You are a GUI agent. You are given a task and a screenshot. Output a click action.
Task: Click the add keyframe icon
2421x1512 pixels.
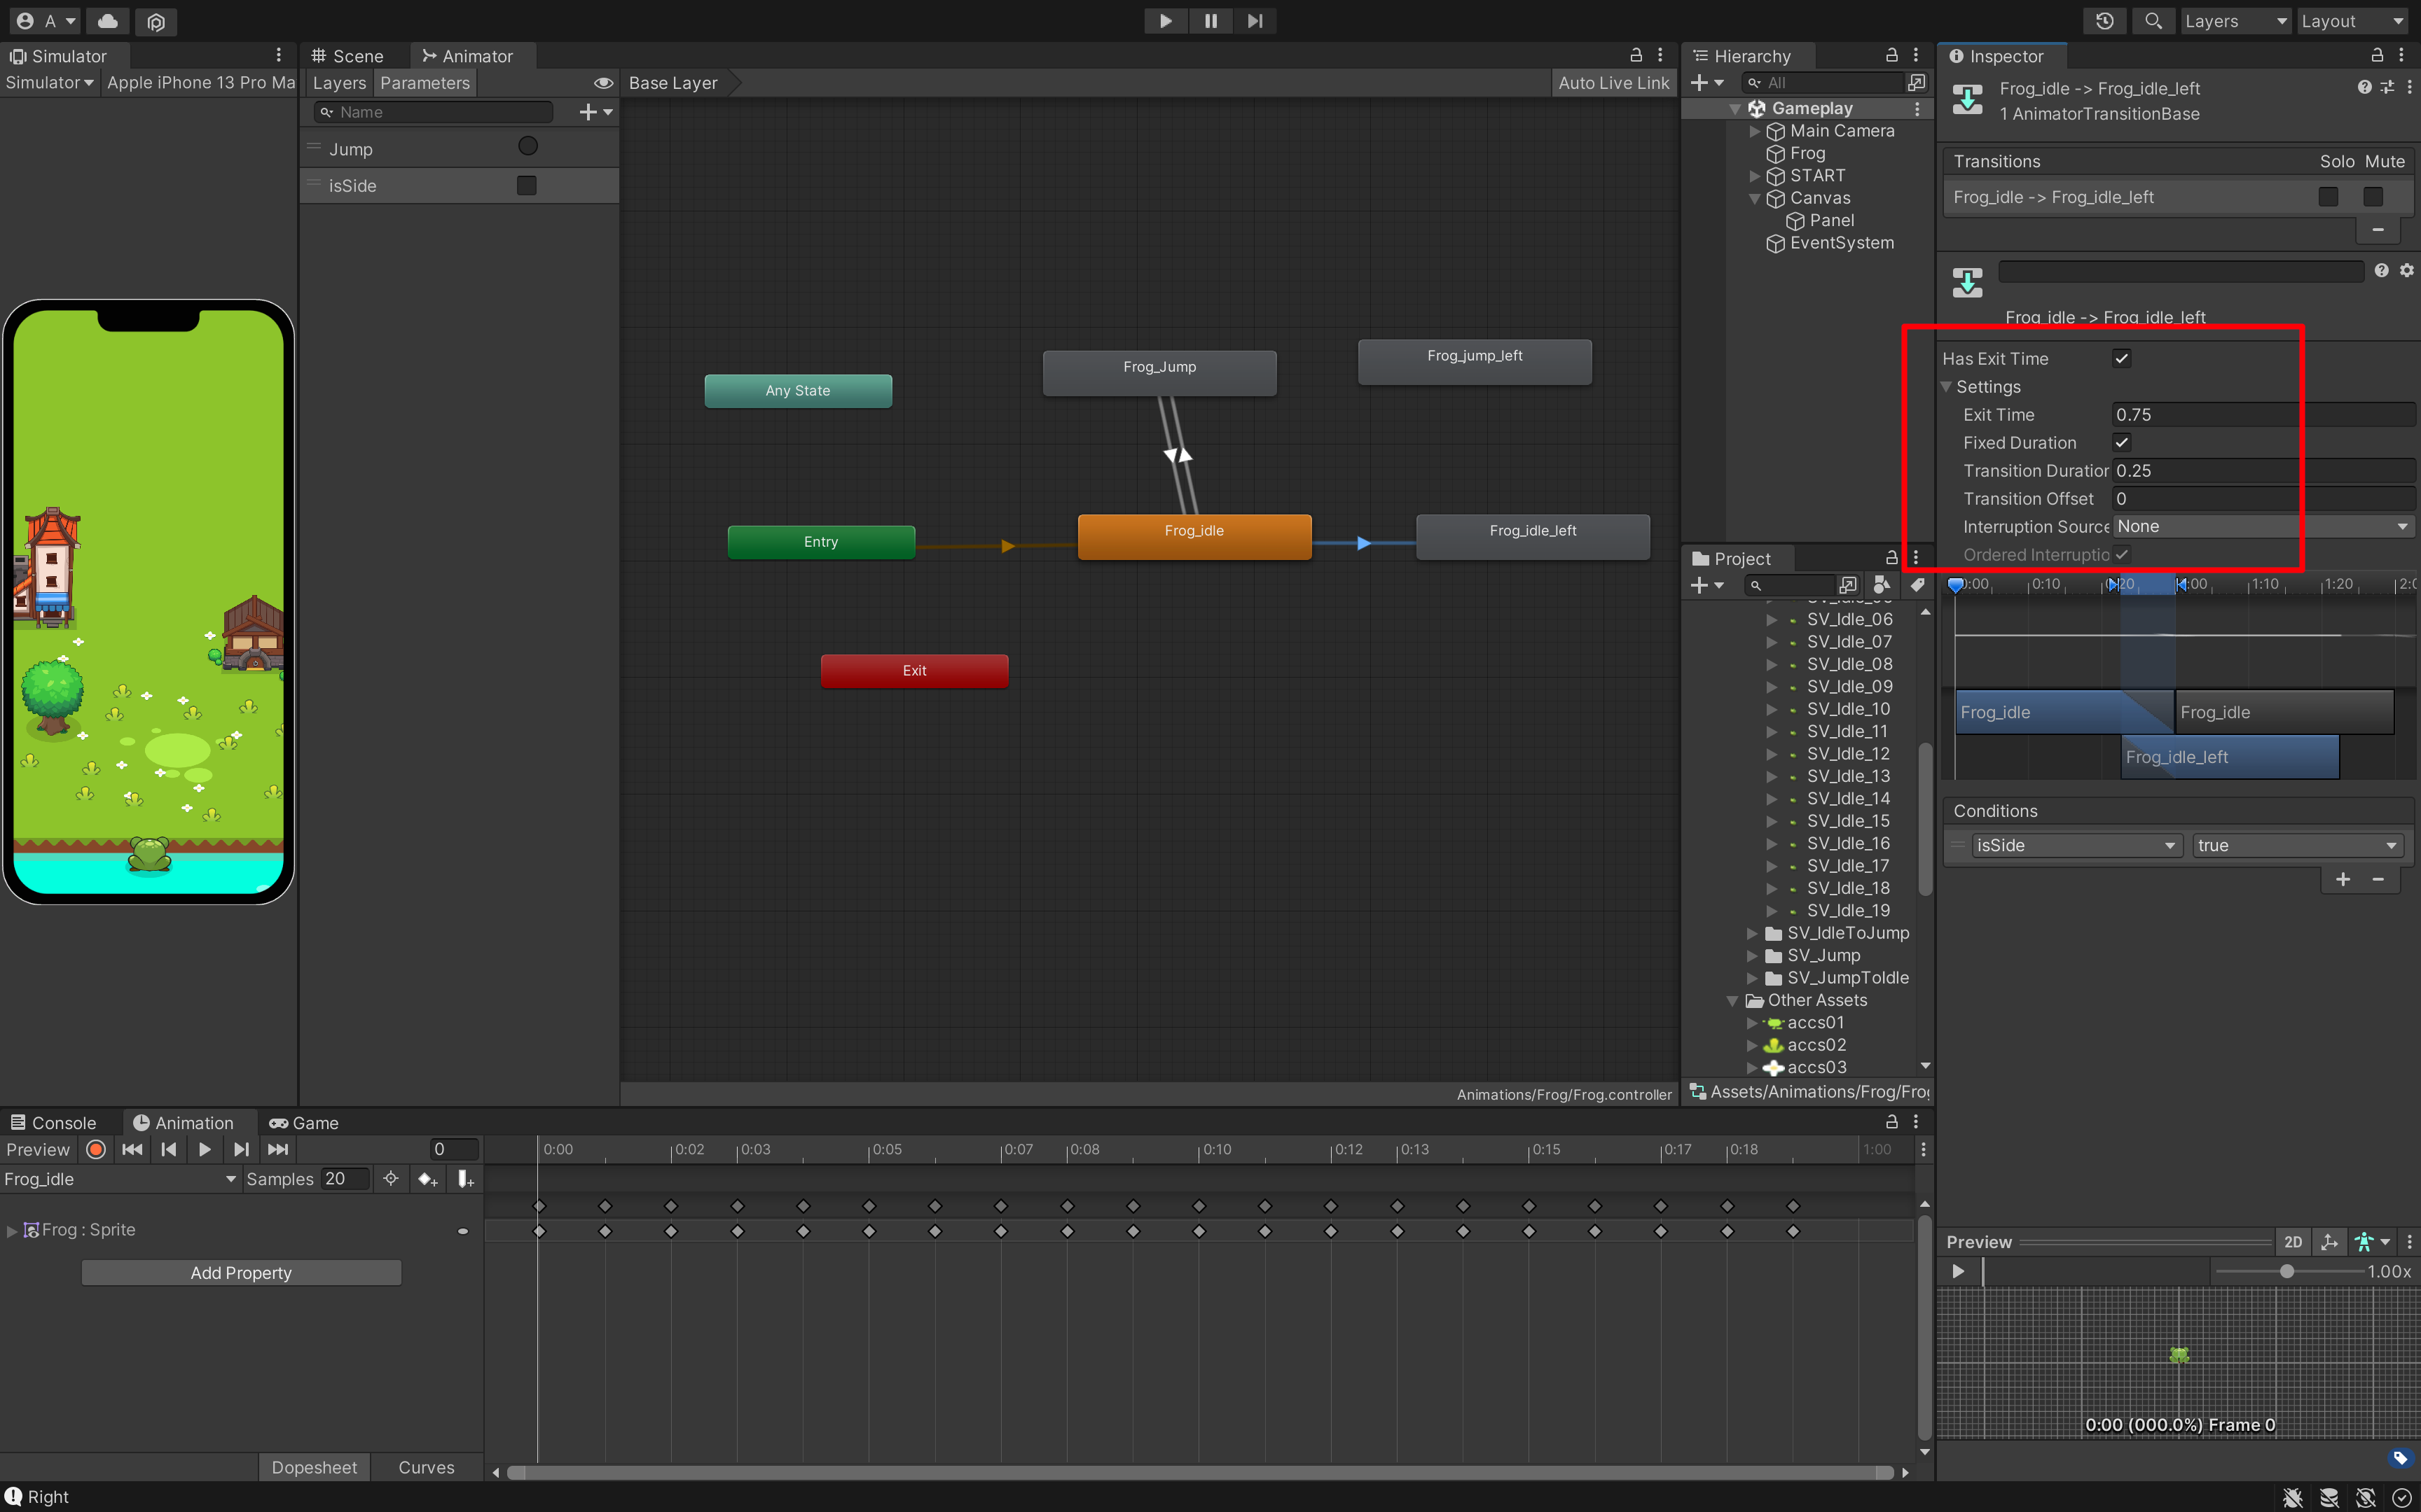tap(428, 1179)
